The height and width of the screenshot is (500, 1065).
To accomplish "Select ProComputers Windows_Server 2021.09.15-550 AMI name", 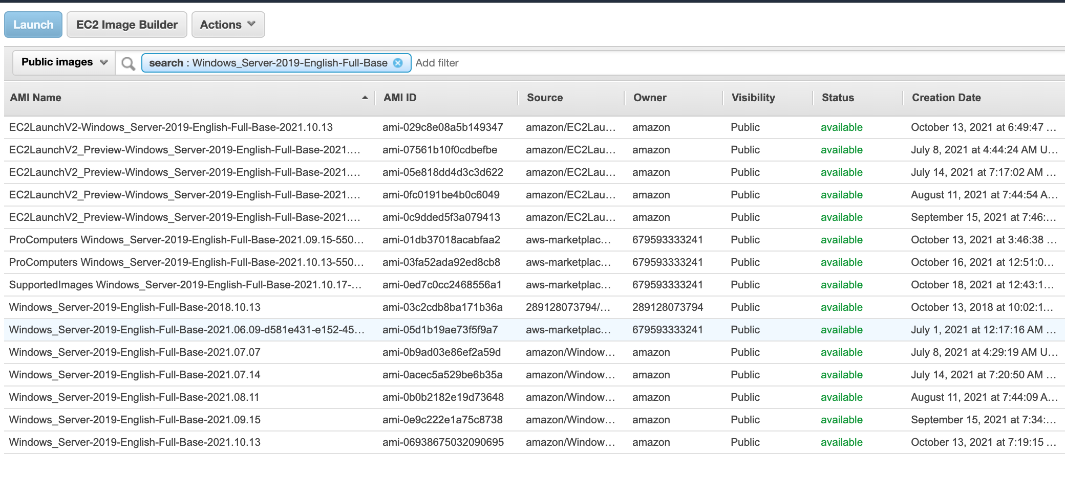I will click(186, 240).
